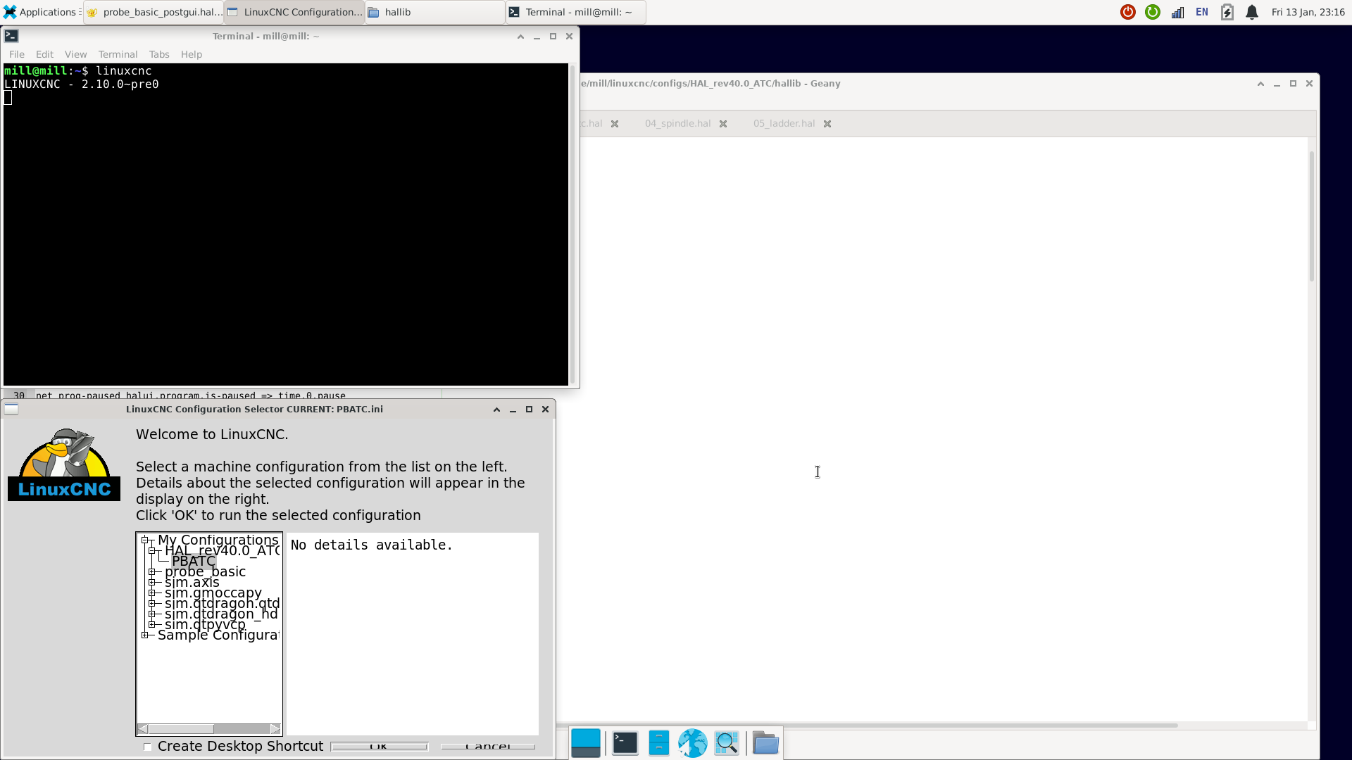
Task: Click OK to run the selected configuration
Action: point(379,747)
